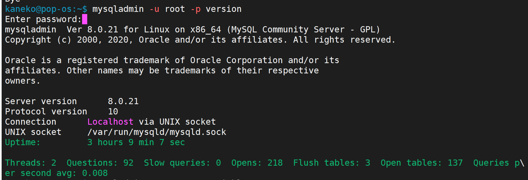The width and height of the screenshot is (528, 180).
Task: Click the magenta Localhost text
Action: click(x=110, y=122)
